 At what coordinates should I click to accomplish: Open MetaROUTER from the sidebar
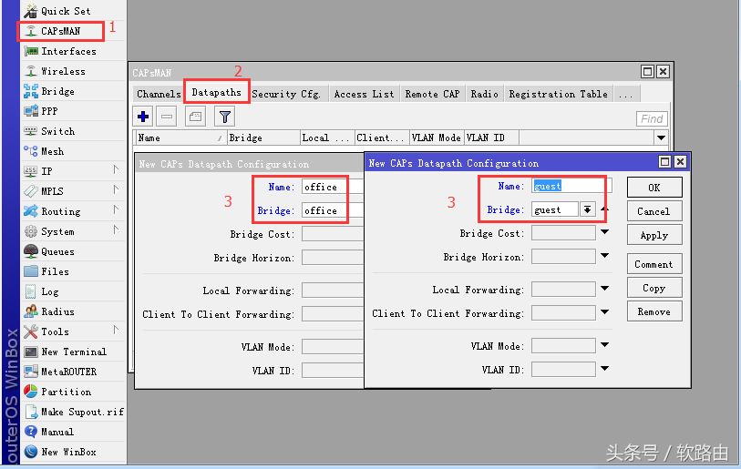coord(74,372)
